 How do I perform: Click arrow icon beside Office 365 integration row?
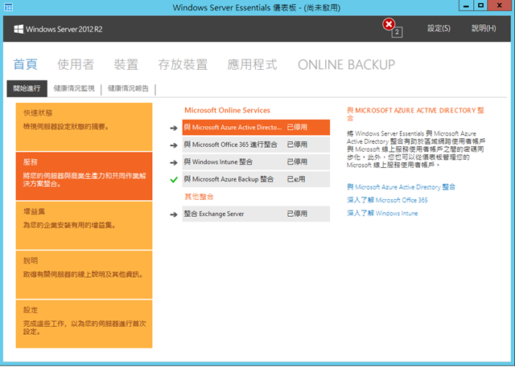pyautogui.click(x=174, y=145)
